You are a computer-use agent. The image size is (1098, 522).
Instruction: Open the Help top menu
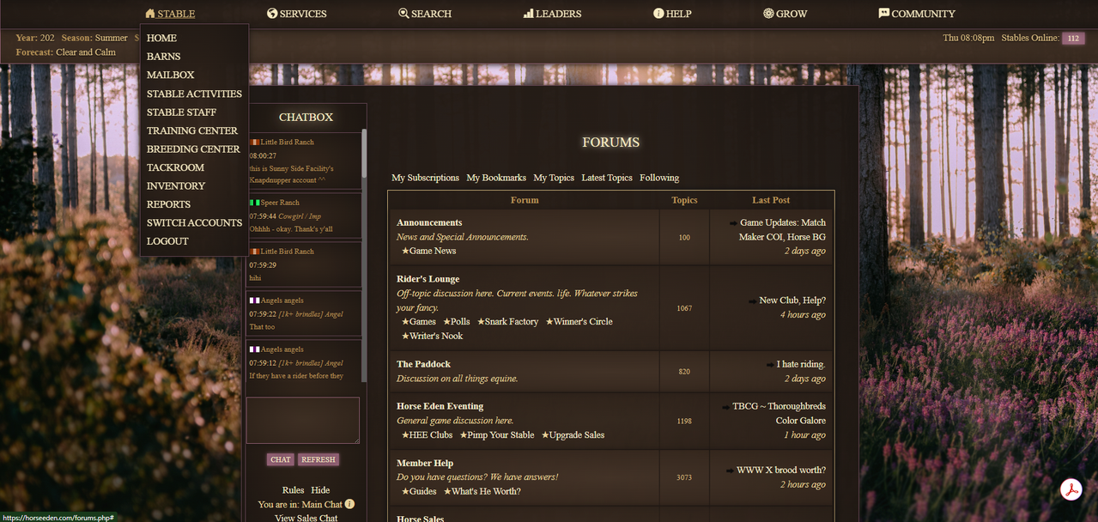tap(672, 14)
